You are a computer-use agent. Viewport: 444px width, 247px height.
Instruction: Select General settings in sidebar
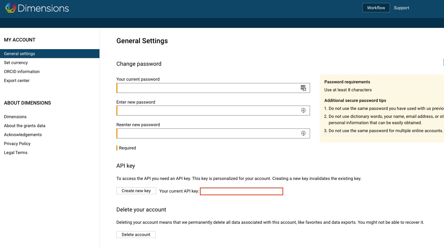pos(20,54)
